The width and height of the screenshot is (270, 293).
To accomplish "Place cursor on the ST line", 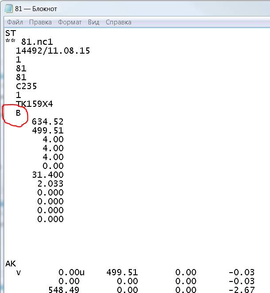I will (x=11, y=33).
